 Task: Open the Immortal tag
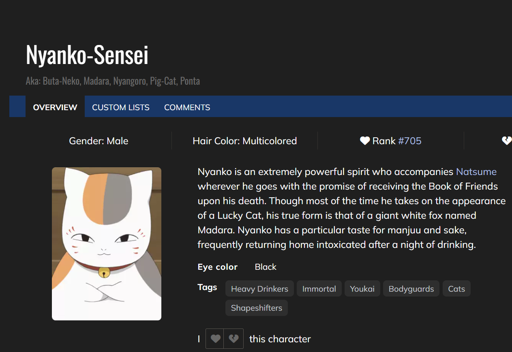pyautogui.click(x=319, y=289)
